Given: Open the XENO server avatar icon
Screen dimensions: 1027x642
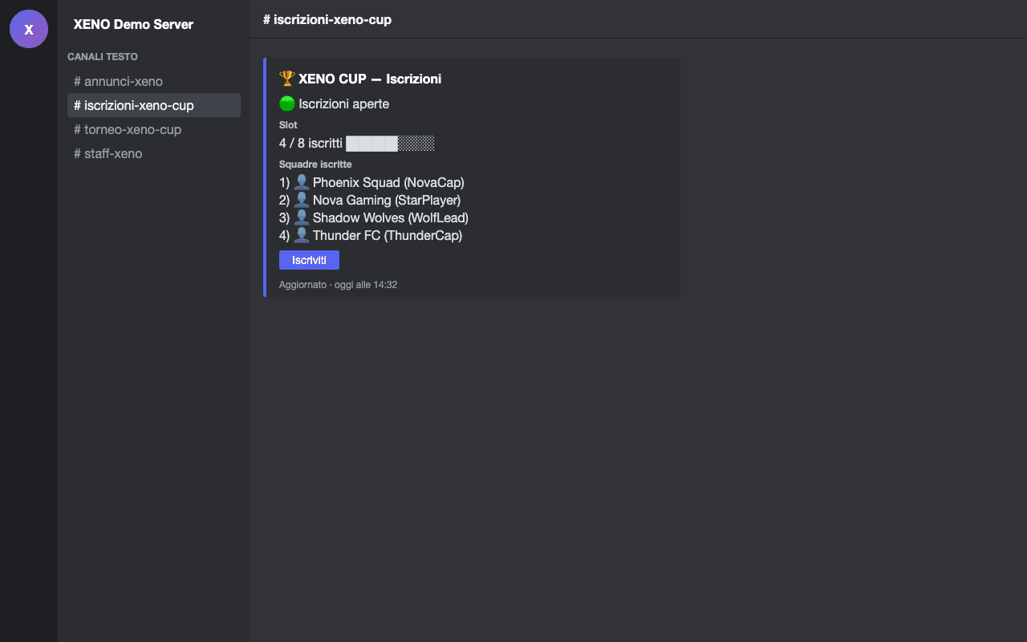Looking at the screenshot, I should [29, 29].
